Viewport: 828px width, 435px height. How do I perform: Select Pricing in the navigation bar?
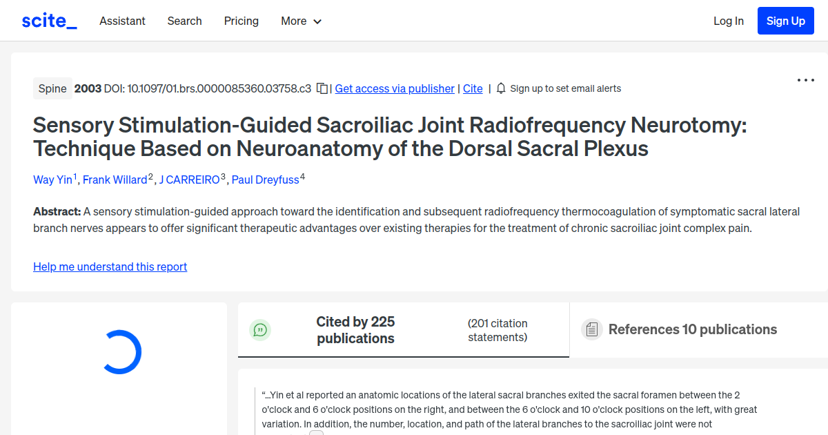pos(241,21)
